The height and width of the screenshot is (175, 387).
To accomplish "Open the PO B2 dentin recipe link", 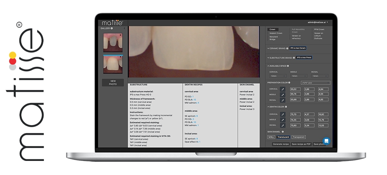I will pos(189,97).
